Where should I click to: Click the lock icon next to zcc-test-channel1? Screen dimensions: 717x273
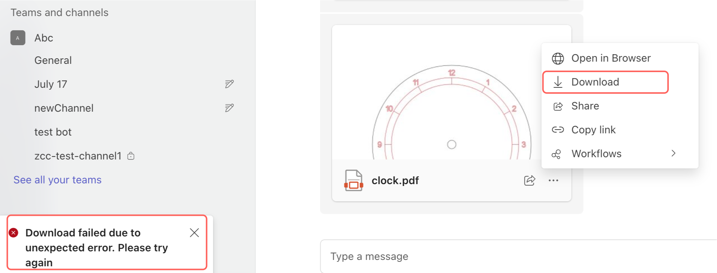point(131,156)
